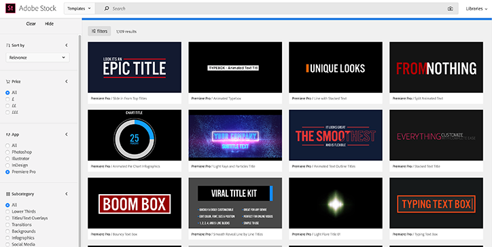This screenshot has height=247, width=492.
Task: Select the Lower Thirds subcategory
Action: (7, 212)
